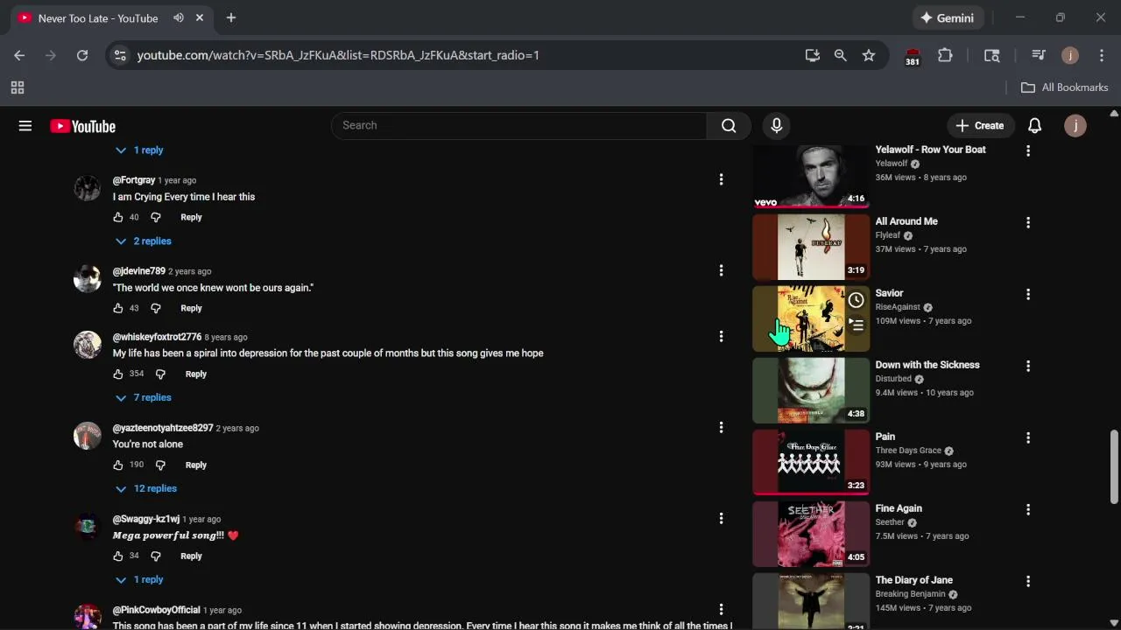Add Savior to queue icon
This screenshot has width=1121, height=630.
(x=856, y=325)
